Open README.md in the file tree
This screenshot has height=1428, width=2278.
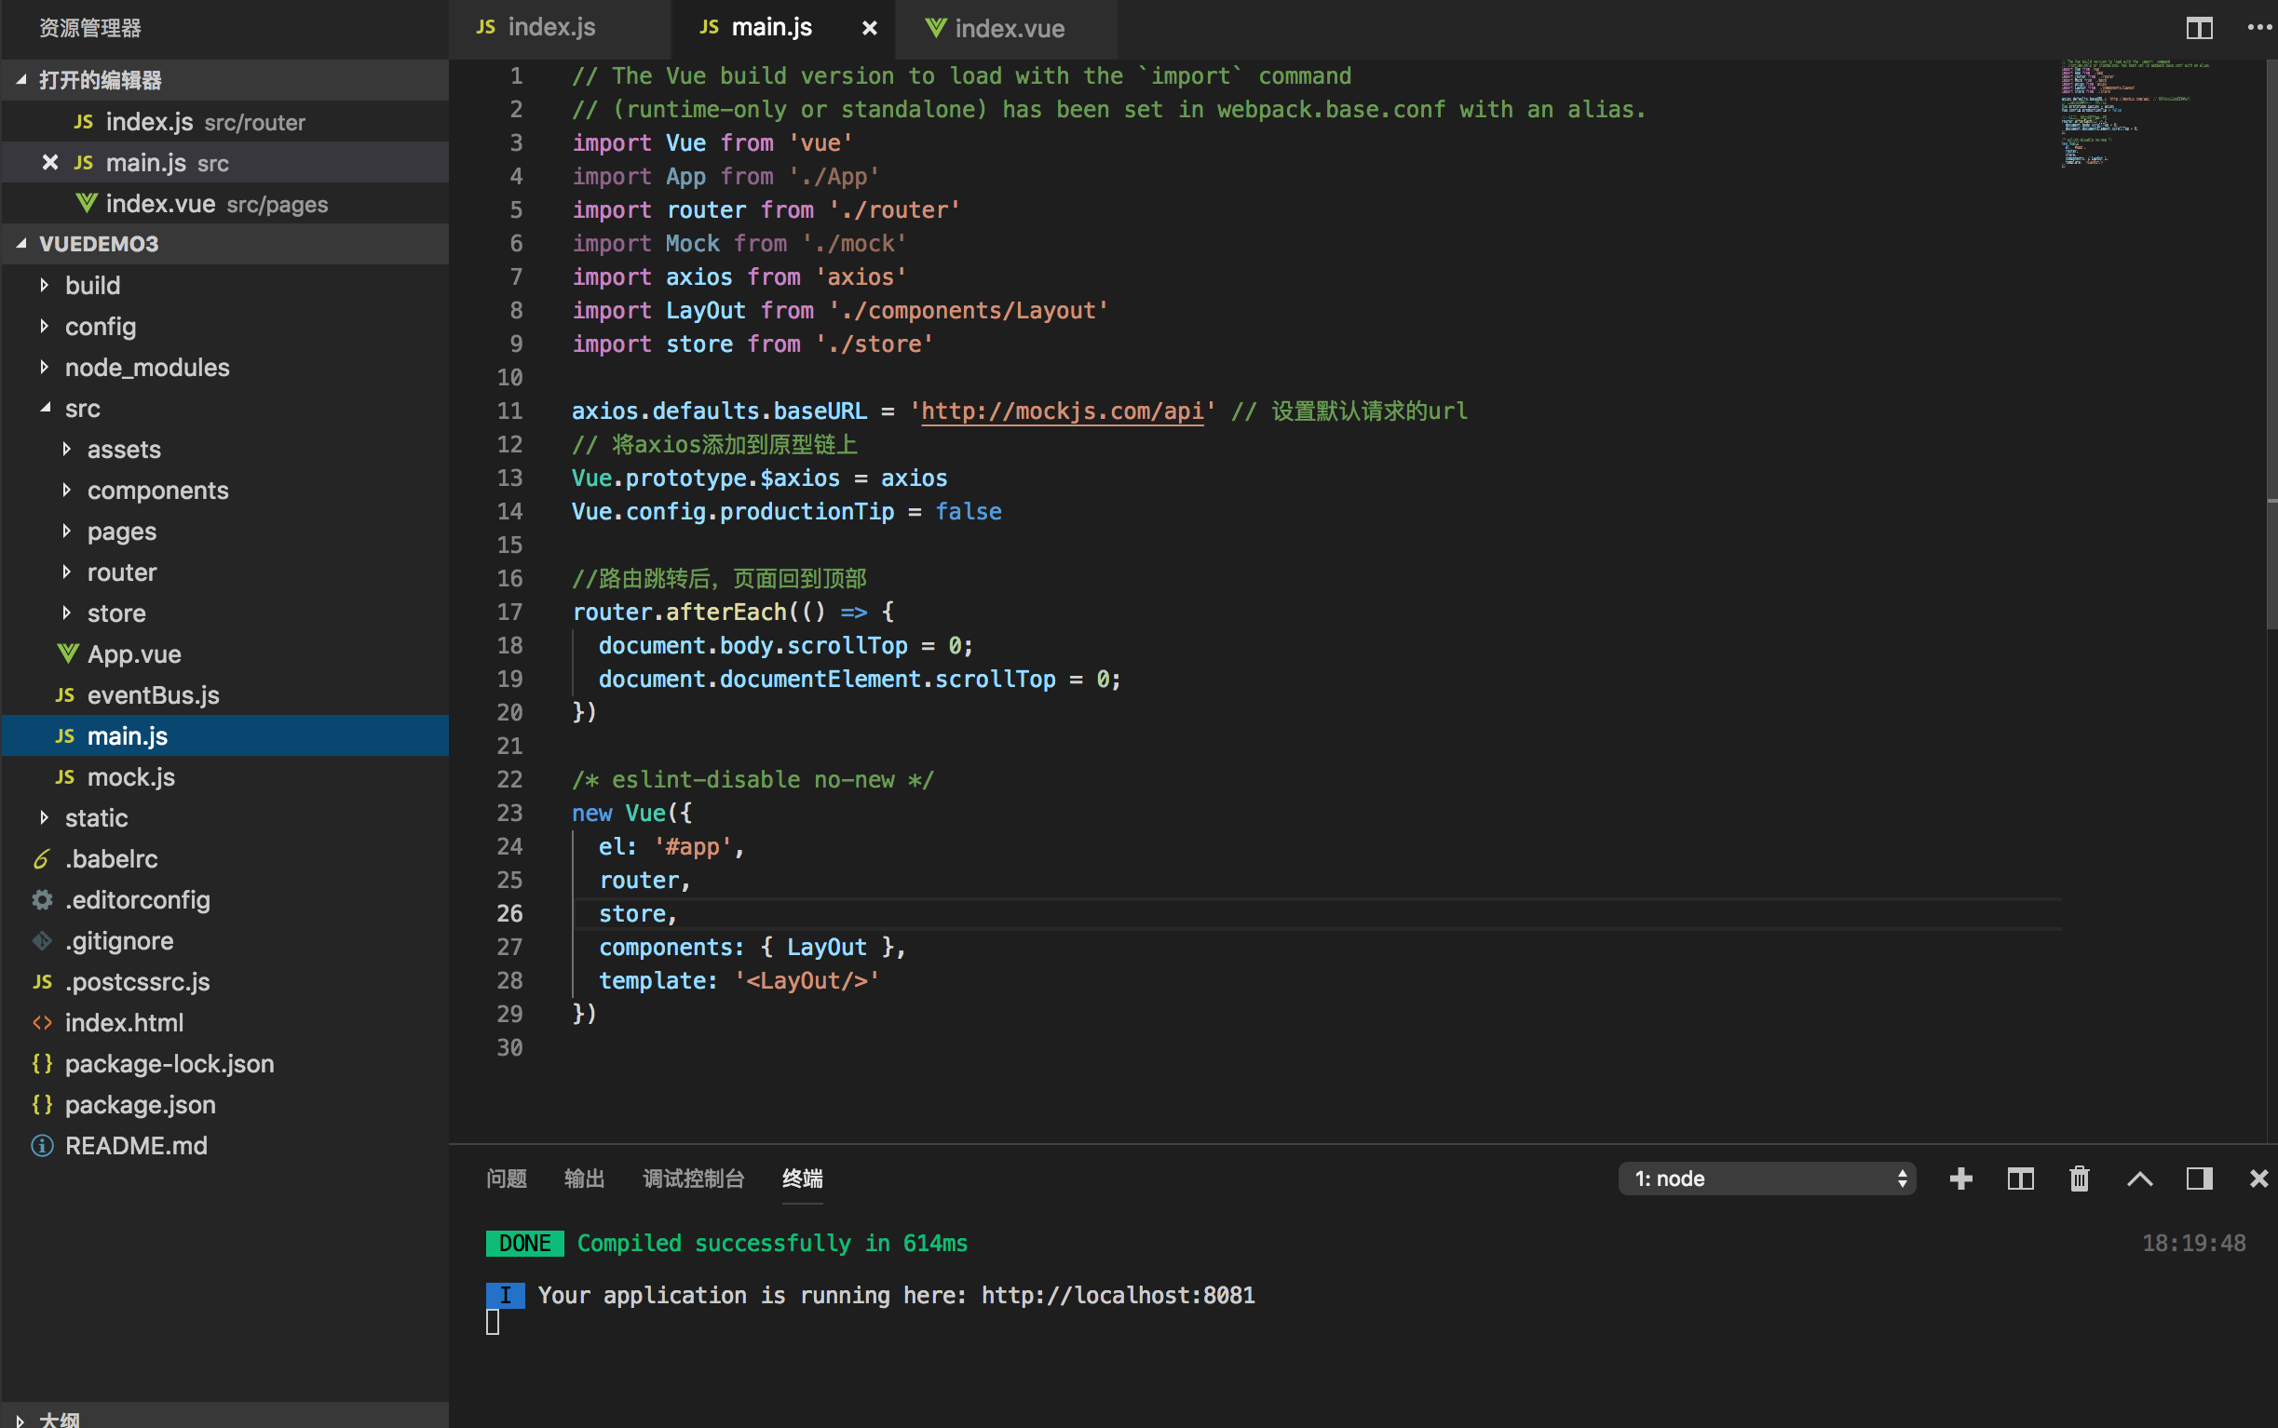(x=224, y=1146)
